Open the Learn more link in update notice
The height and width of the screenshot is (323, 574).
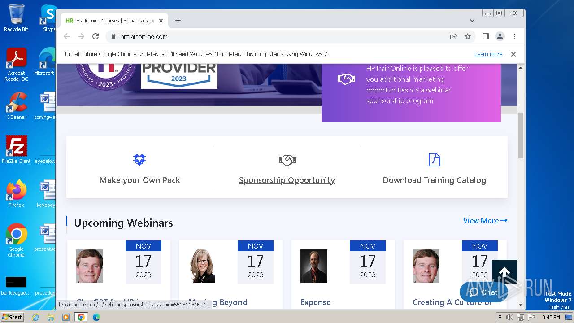coord(488,54)
